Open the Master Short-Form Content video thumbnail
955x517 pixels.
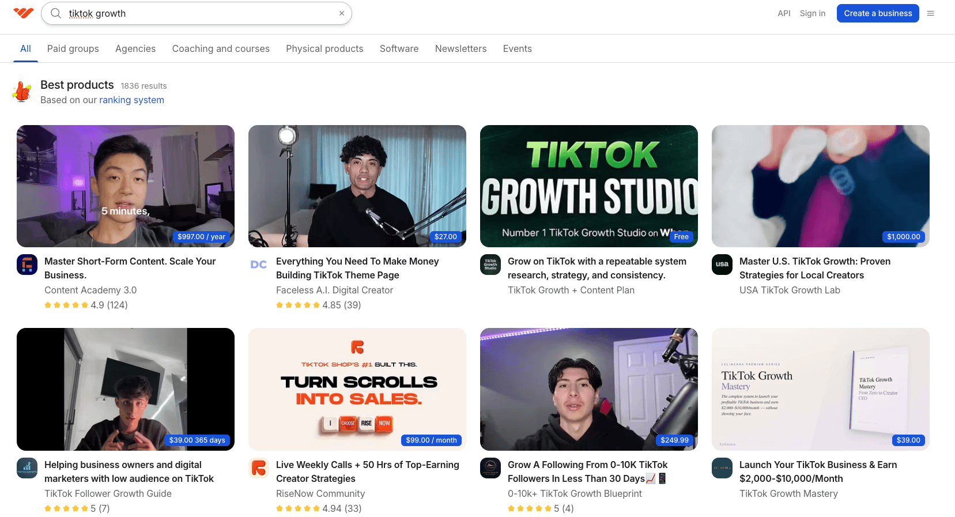[x=126, y=186]
